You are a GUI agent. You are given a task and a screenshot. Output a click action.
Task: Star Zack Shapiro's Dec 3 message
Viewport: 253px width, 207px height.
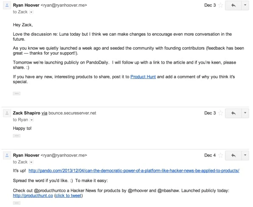[x=220, y=113]
